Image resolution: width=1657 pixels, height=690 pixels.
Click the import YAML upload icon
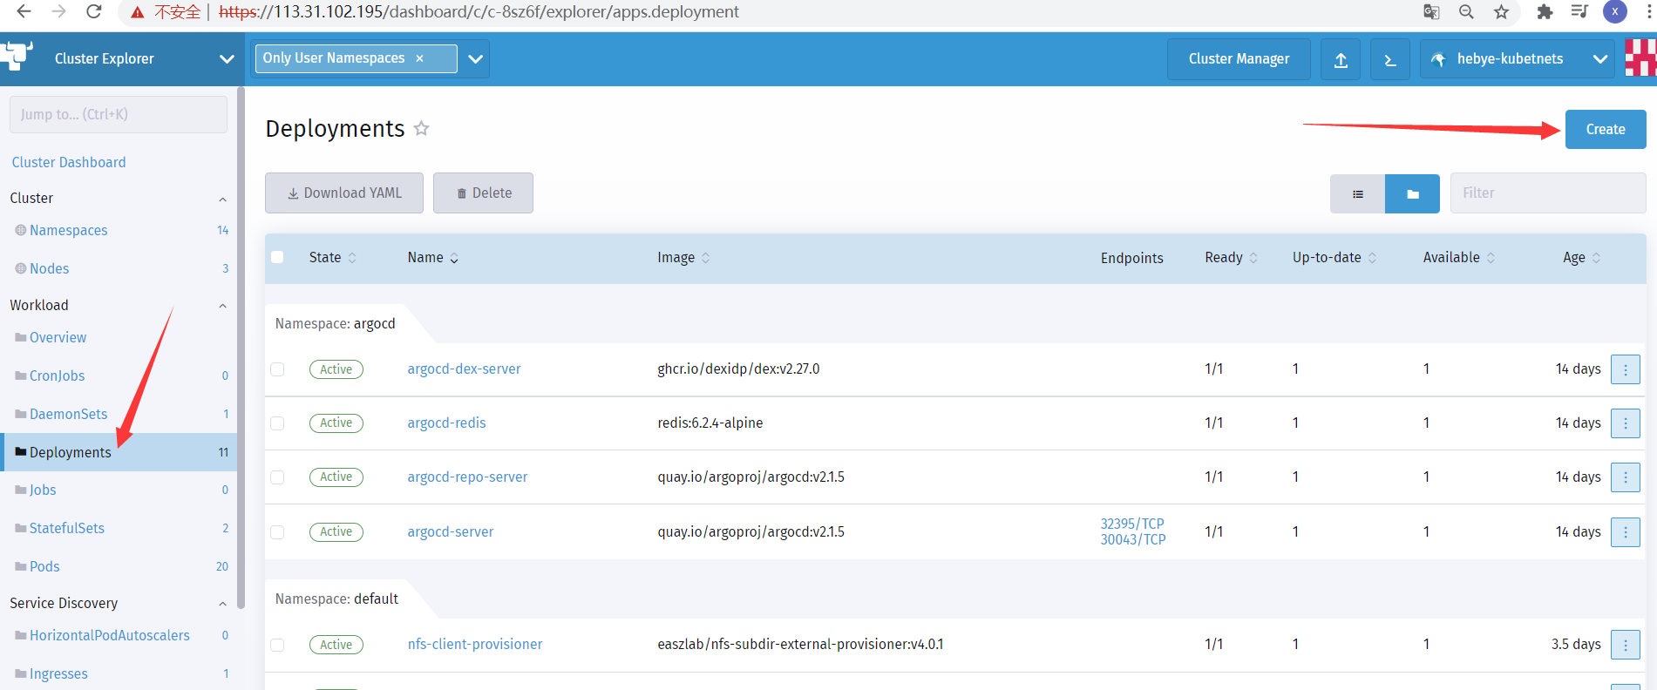coord(1341,59)
